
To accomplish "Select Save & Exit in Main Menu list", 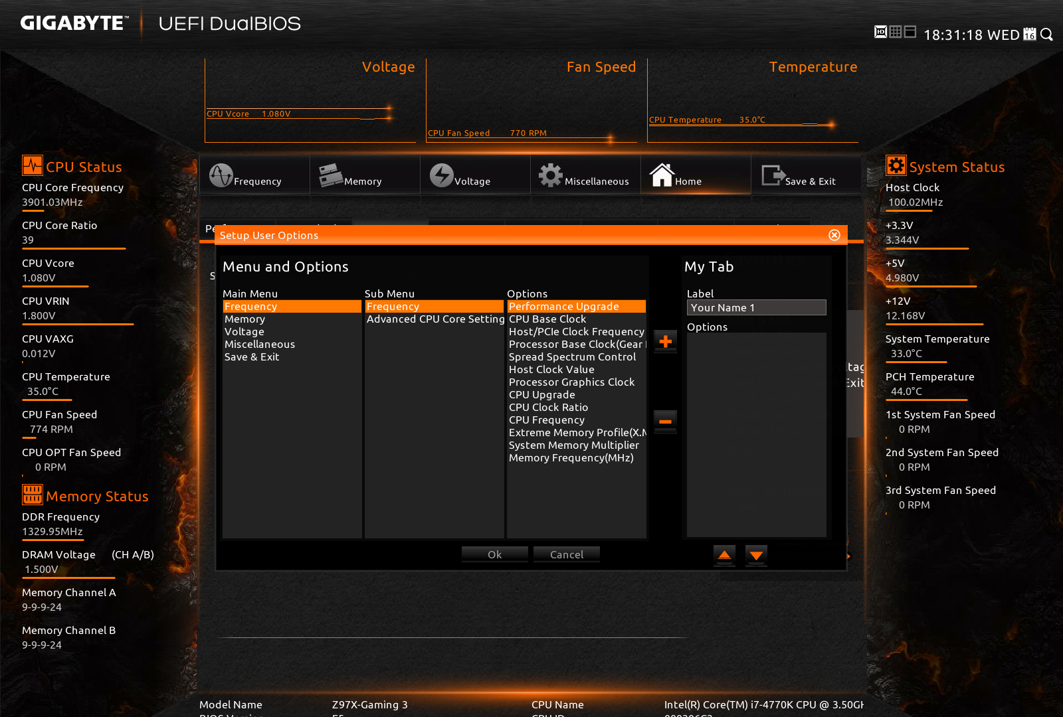I will (x=292, y=357).
